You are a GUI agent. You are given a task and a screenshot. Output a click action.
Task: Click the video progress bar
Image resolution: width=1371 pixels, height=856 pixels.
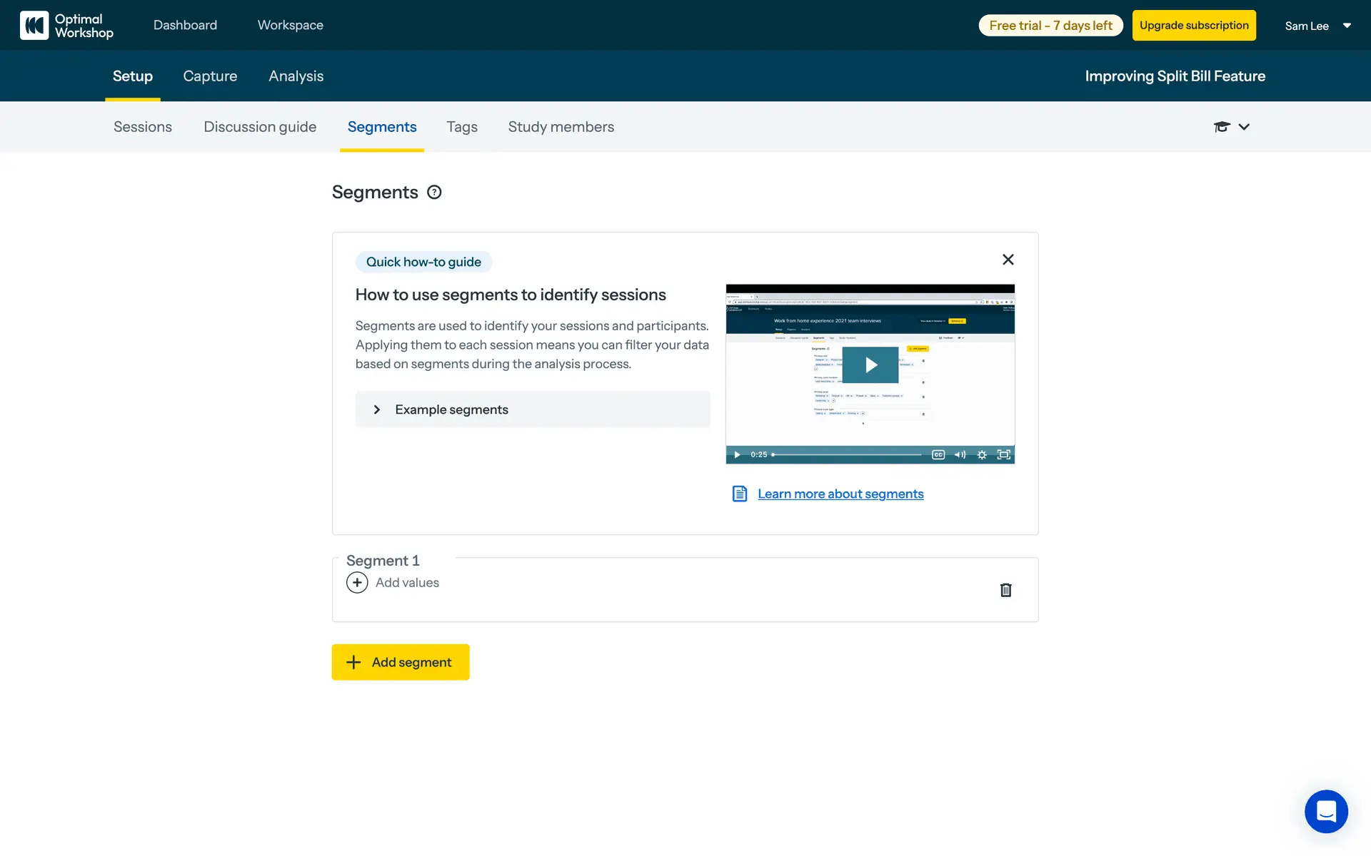(848, 455)
